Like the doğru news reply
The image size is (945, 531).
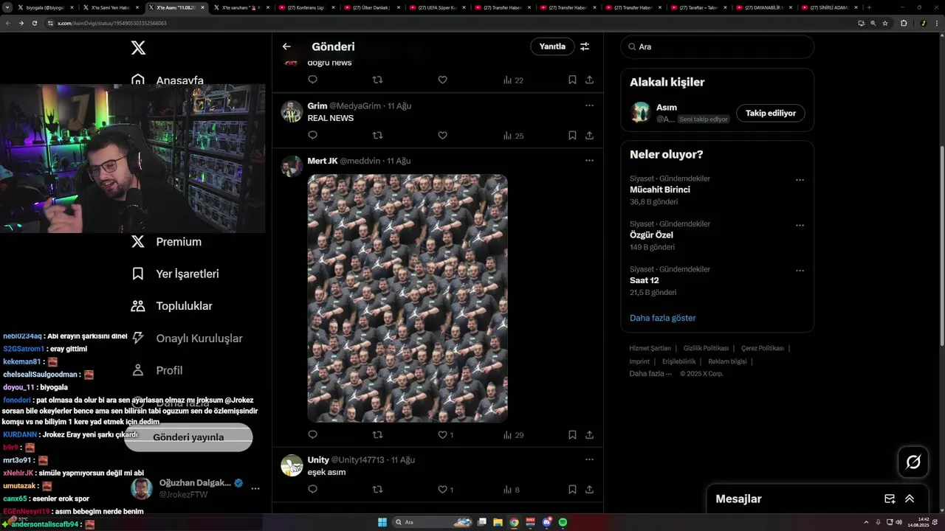(x=442, y=80)
